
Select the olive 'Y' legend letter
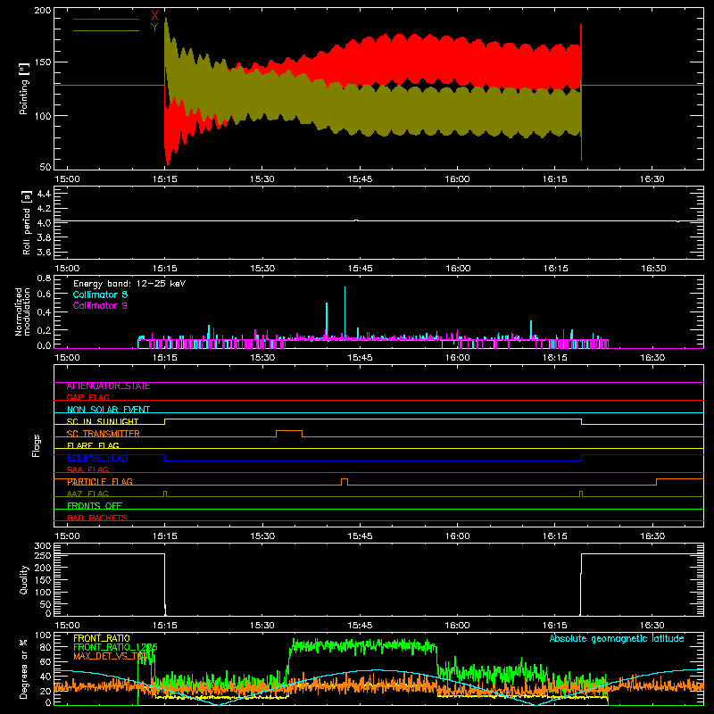(154, 28)
